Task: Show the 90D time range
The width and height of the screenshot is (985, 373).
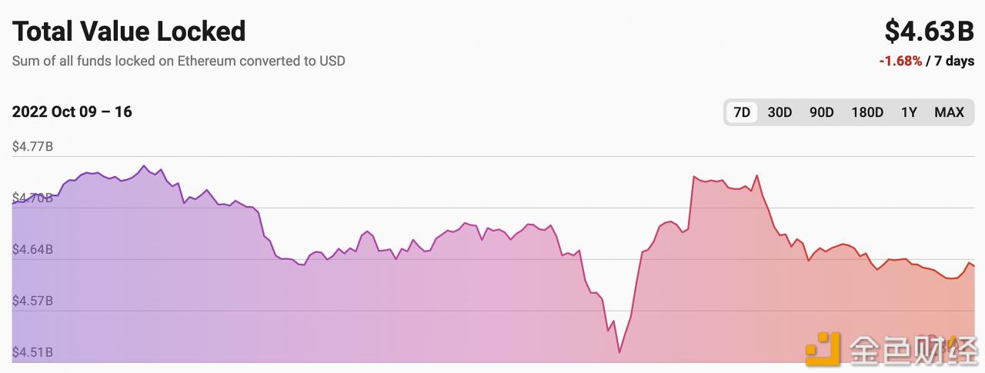Action: [x=821, y=112]
